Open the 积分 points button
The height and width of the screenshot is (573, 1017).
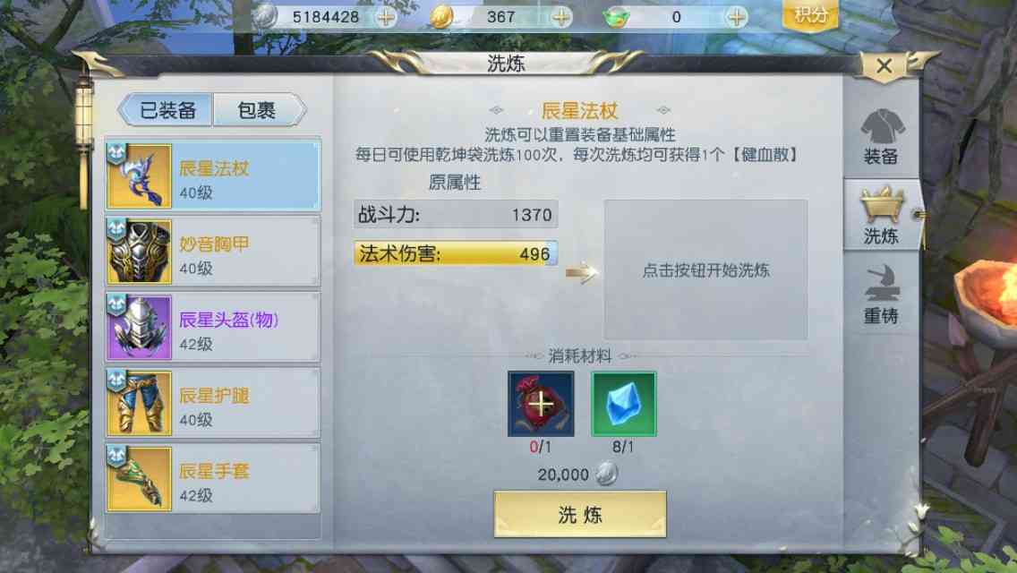[809, 15]
